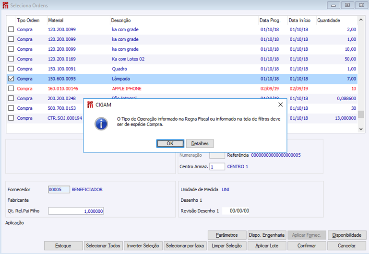Click the Cancelar button
Image resolution: width=369 pixels, height=254 pixels.
click(346, 246)
